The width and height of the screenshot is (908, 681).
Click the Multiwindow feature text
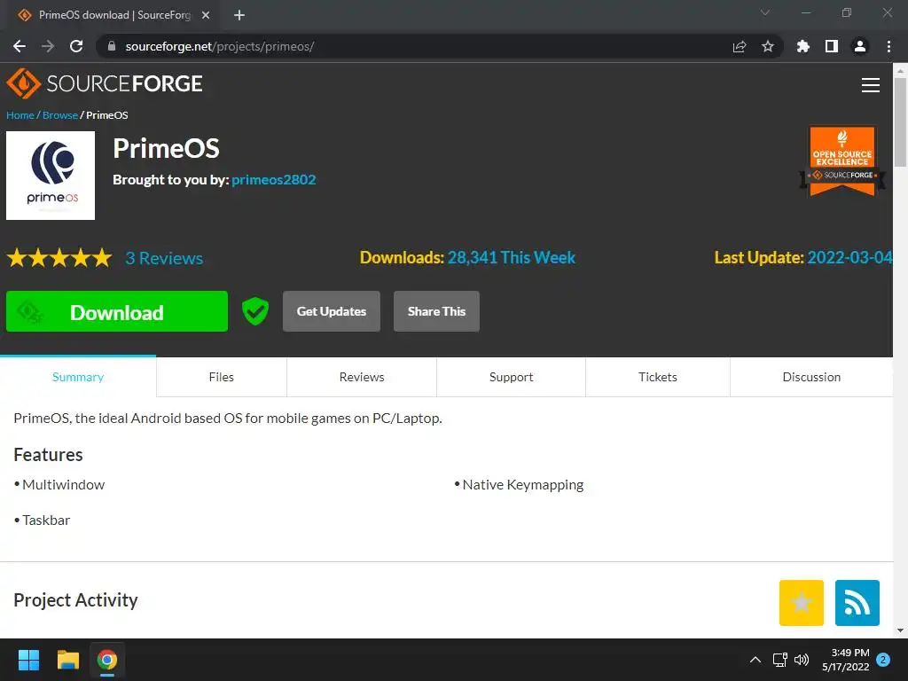64,485
